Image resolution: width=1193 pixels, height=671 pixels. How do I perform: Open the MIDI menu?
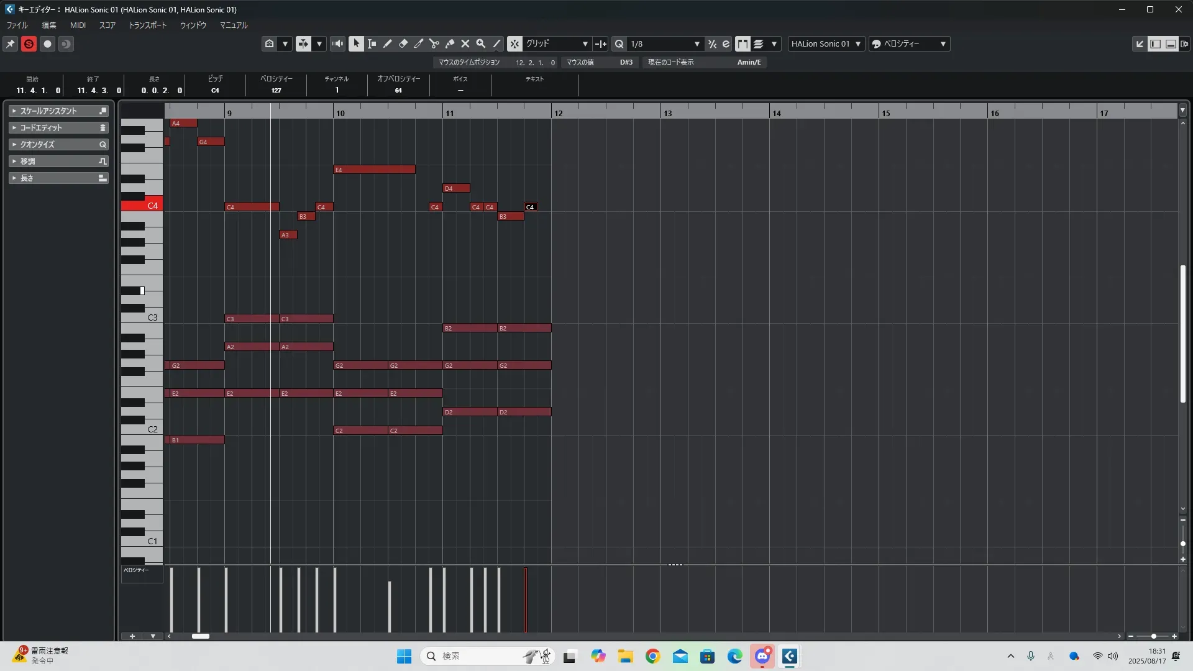pos(78,25)
